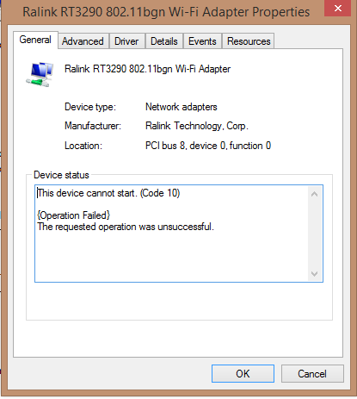Click the Ralink RT3290 device name label
Viewport: 357px width, 399px height.
coord(147,69)
